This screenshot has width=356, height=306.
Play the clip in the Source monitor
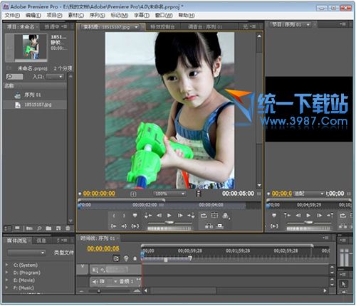click(169, 216)
